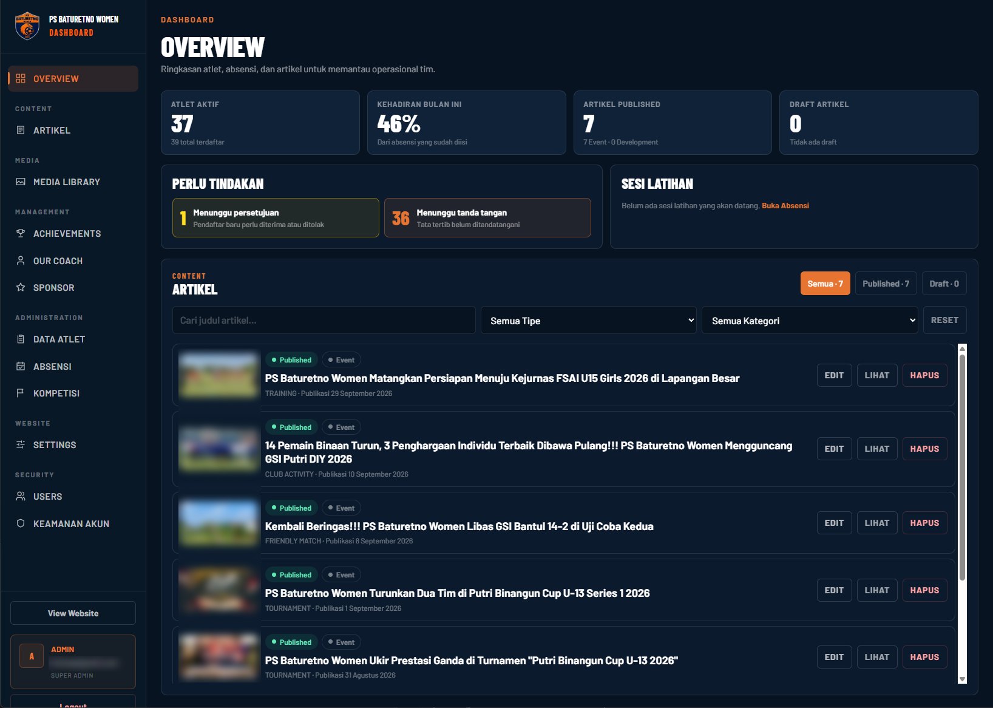Click the Our Coach person icon
993x708 pixels.
point(21,260)
